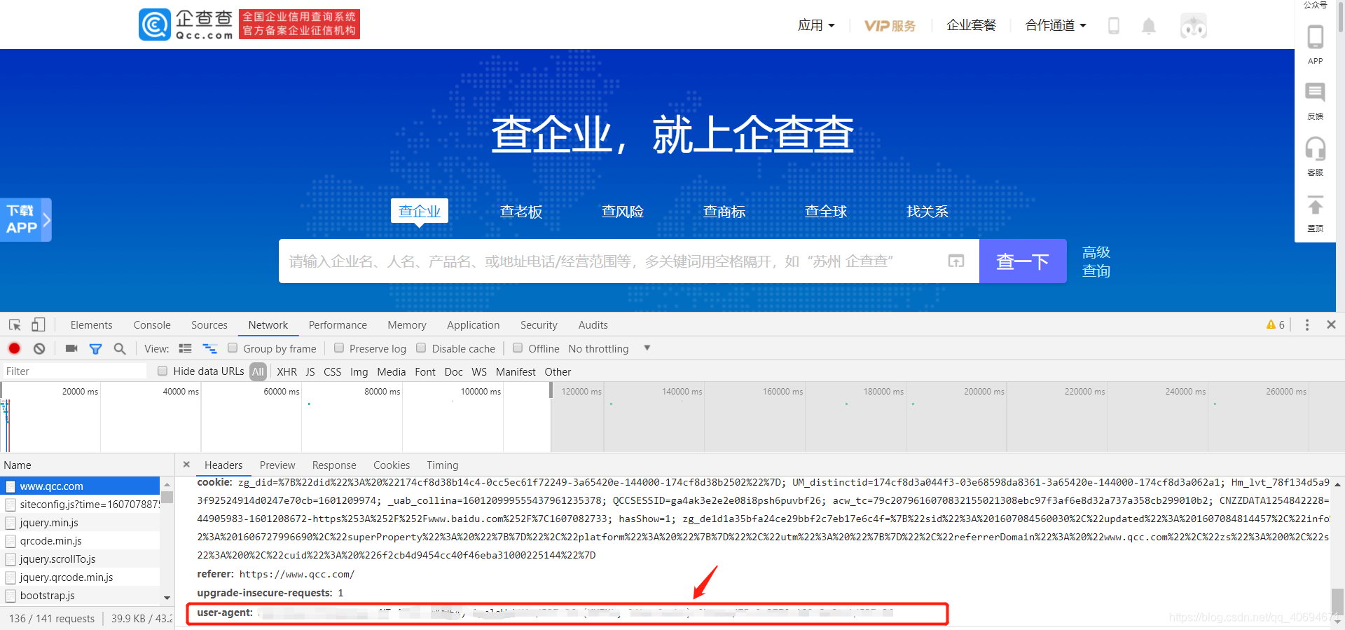
Task: Select the inspect element tool
Action: [x=15, y=324]
